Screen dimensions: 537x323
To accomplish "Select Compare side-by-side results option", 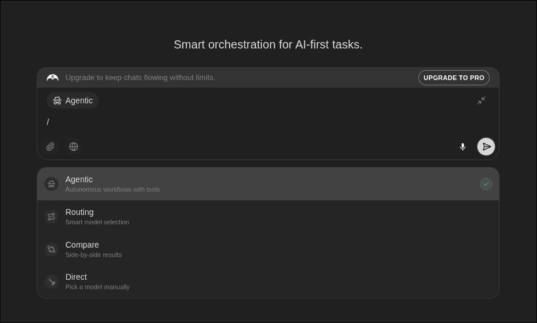I will click(x=93, y=249).
